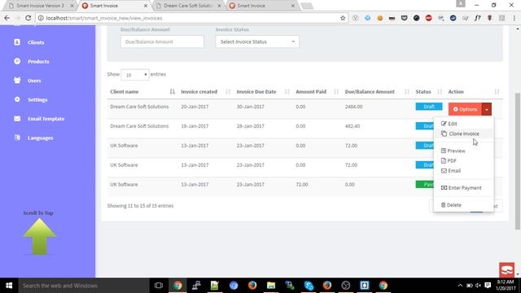
Task: Sort by Amount Paid column
Action: pos(317,92)
